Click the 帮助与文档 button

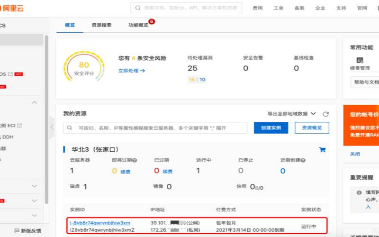(x=365, y=82)
